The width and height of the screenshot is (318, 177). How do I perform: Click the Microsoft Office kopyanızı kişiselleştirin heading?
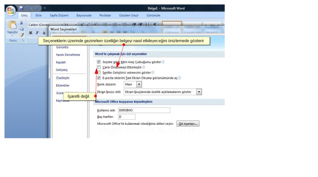[124, 102]
